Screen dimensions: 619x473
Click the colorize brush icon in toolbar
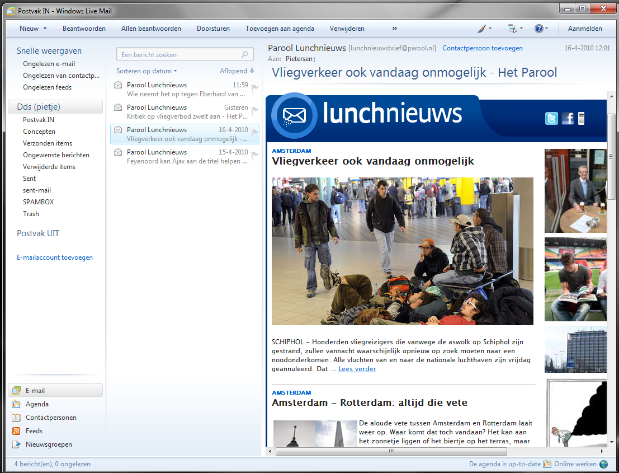click(481, 29)
